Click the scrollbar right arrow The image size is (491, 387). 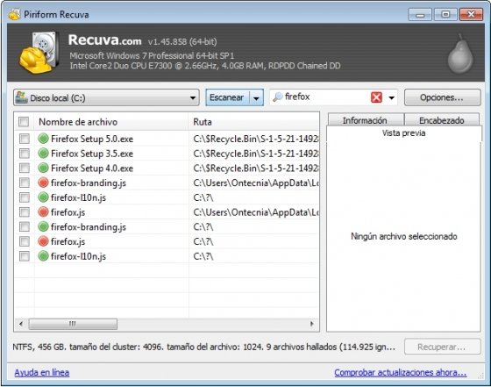point(311,324)
